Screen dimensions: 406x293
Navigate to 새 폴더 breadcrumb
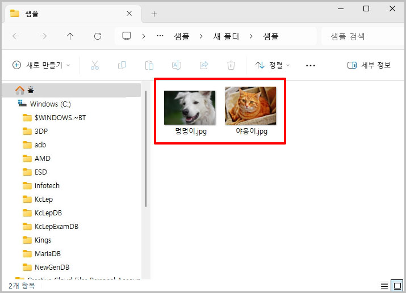pos(226,36)
